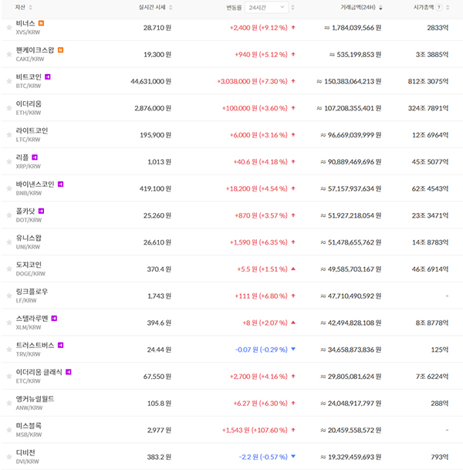Click market cap 812조 3075억
463x470 pixels.
pos(428,81)
